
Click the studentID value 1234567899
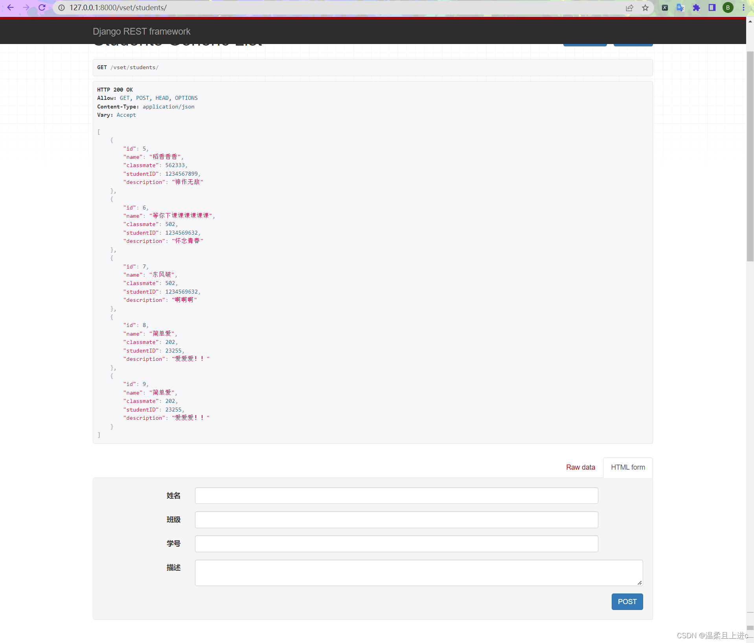coord(181,174)
